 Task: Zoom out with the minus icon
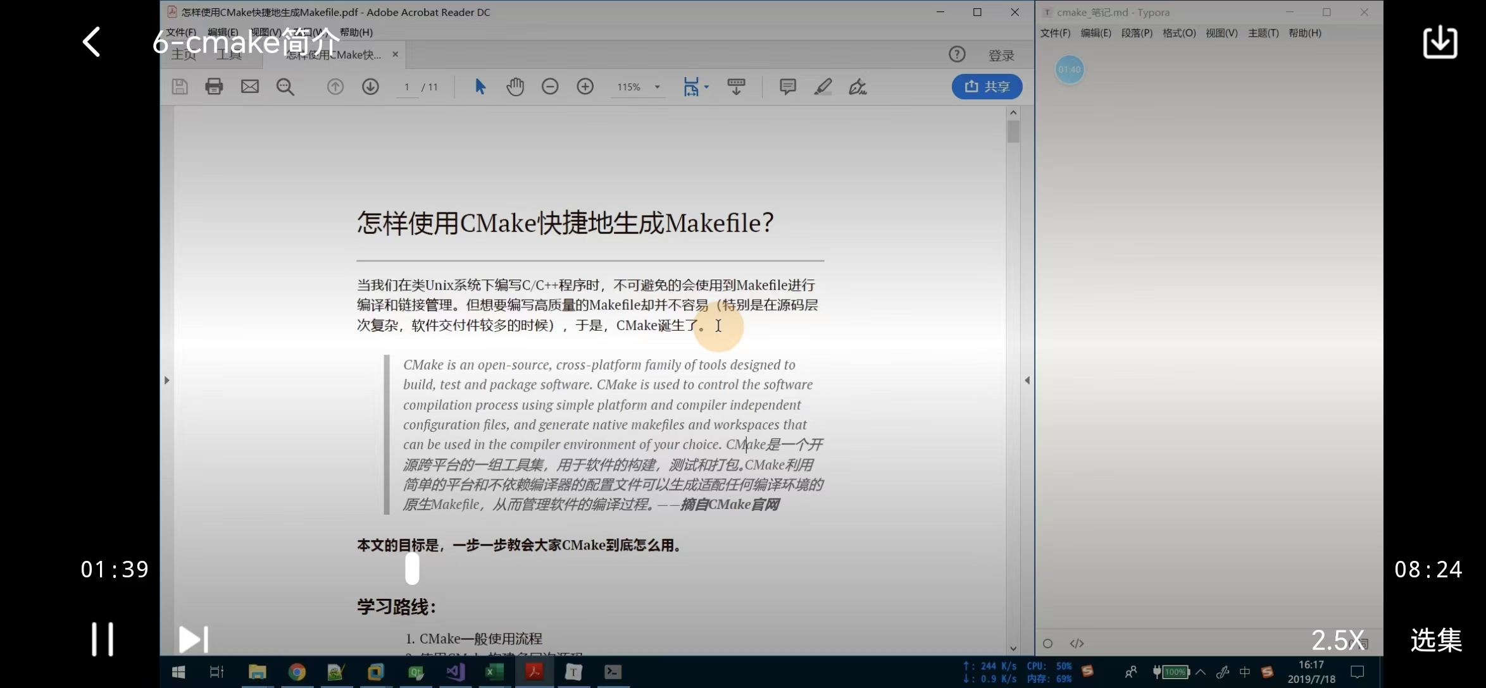point(550,87)
